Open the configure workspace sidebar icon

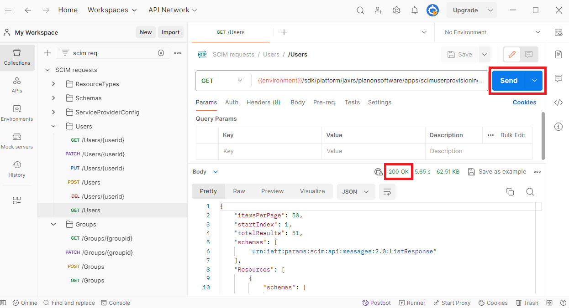pos(17,200)
